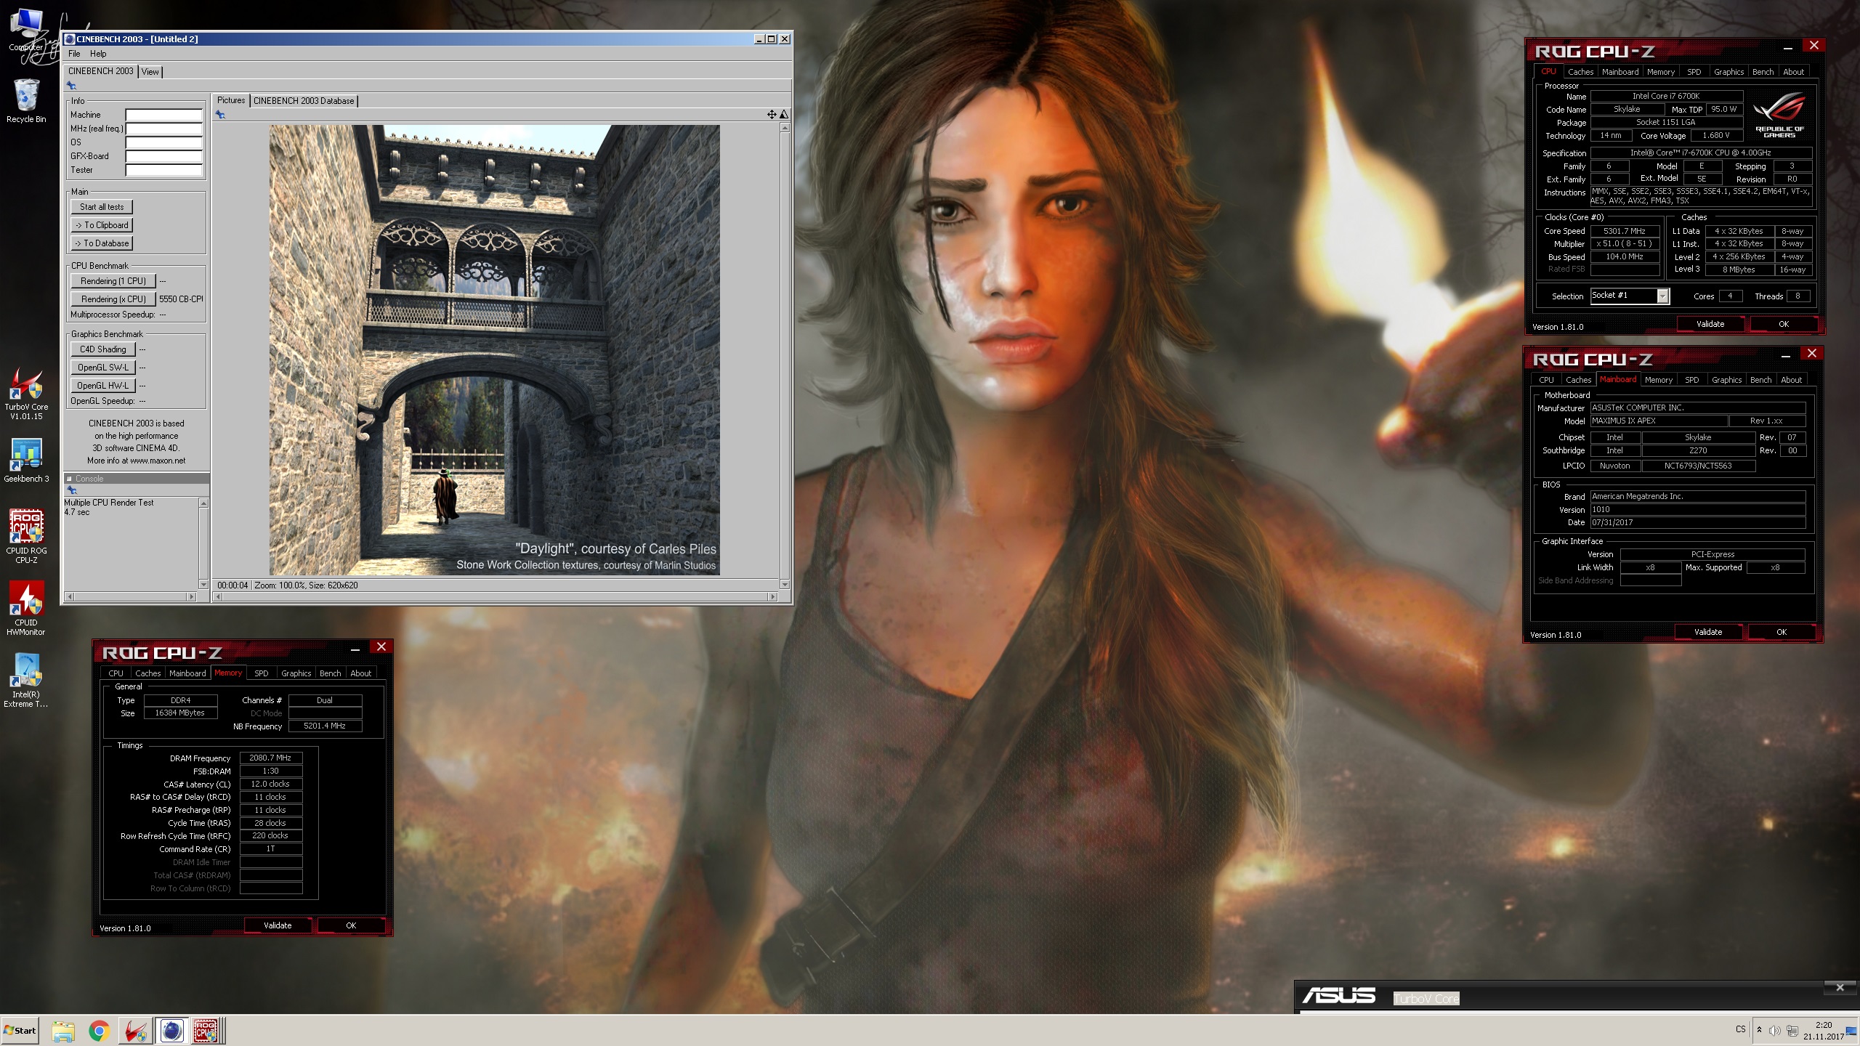Click the pin icon in Console panel

tap(72, 490)
